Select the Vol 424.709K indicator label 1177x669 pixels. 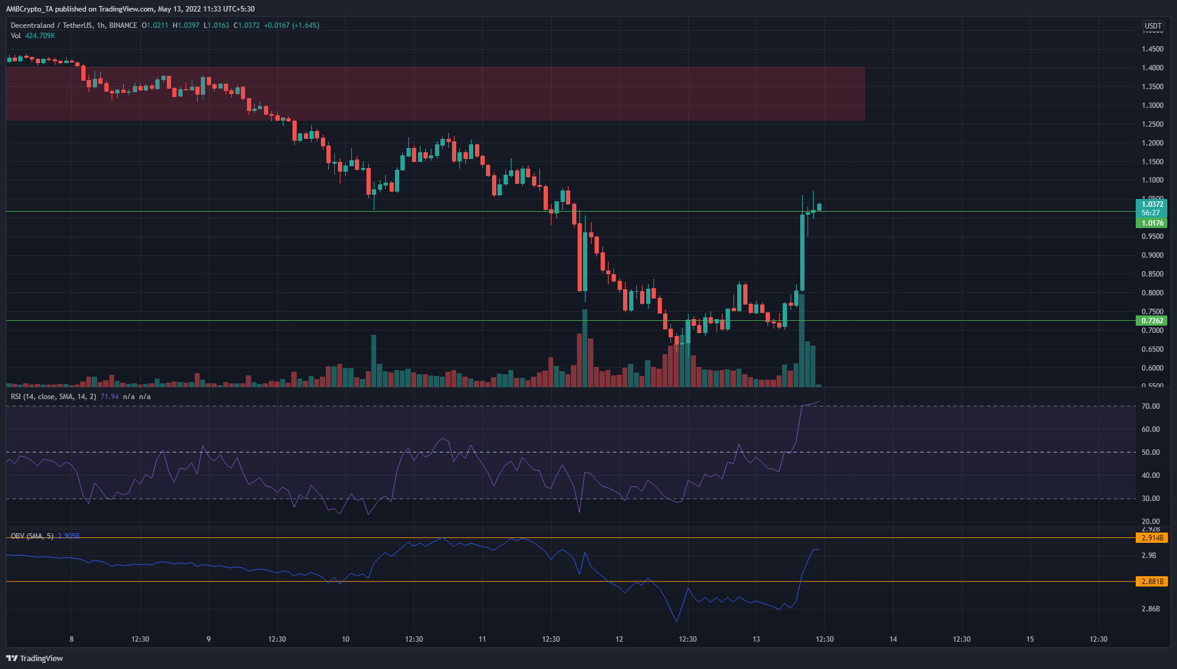(33, 36)
